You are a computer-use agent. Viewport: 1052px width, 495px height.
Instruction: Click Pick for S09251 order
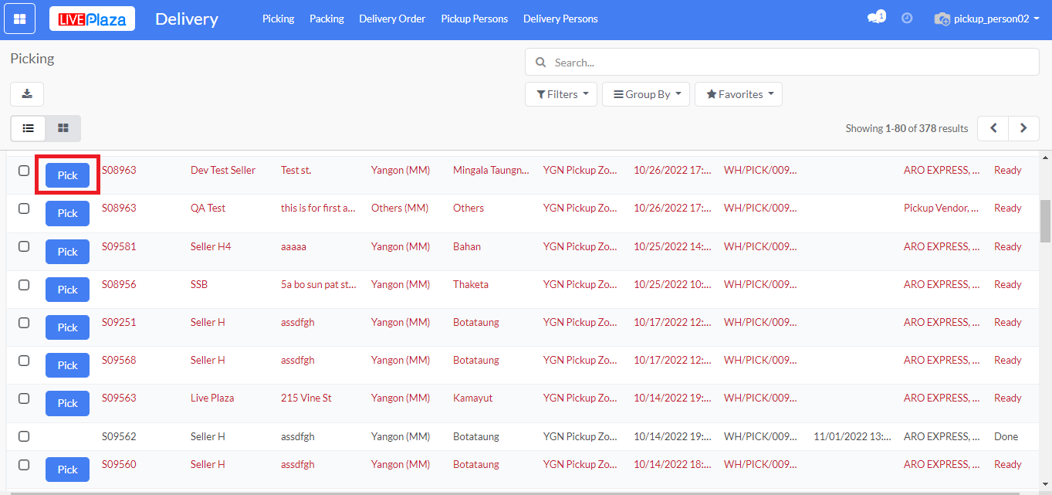(x=67, y=327)
